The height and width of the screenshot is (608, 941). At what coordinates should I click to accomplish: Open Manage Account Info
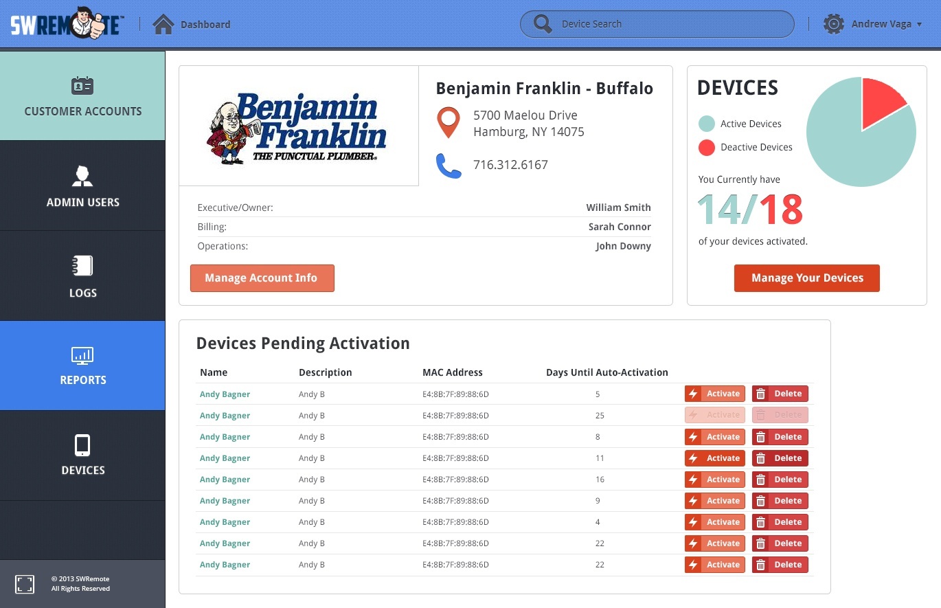pyautogui.click(x=262, y=278)
